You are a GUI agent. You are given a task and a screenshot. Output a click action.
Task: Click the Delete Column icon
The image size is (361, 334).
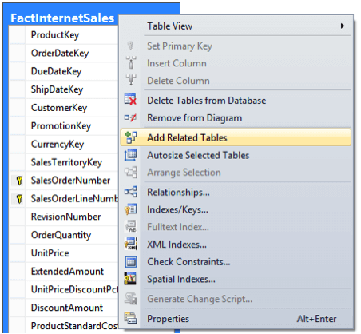(131, 80)
